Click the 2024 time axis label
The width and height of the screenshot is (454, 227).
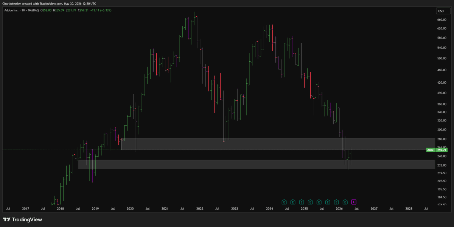point(269,208)
